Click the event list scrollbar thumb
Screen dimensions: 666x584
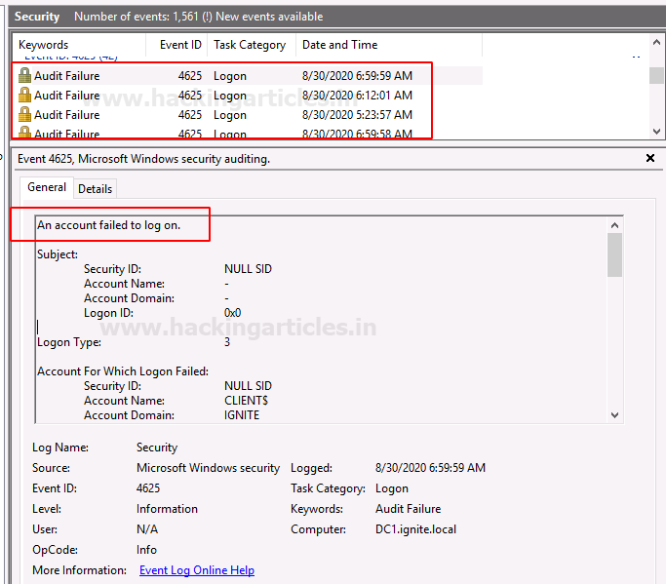tap(656, 75)
